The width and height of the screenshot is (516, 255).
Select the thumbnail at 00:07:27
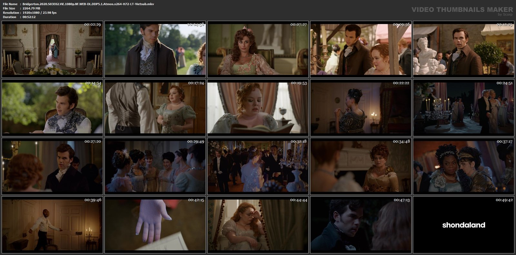click(258, 49)
